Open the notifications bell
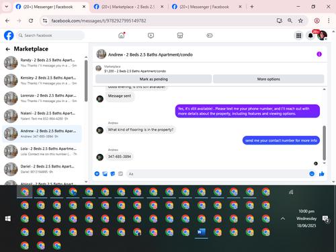The width and height of the screenshot is (336, 252). (x=310, y=36)
